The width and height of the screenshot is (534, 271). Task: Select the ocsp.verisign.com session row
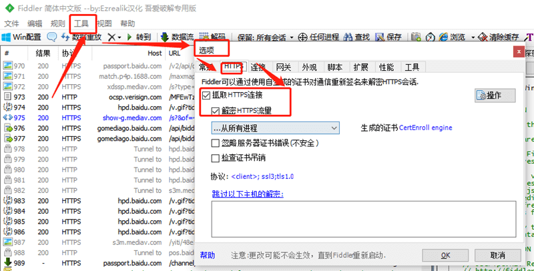click(x=98, y=97)
